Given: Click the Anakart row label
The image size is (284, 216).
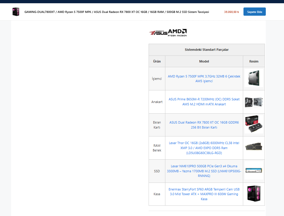Looking at the screenshot, I should coord(157,102).
